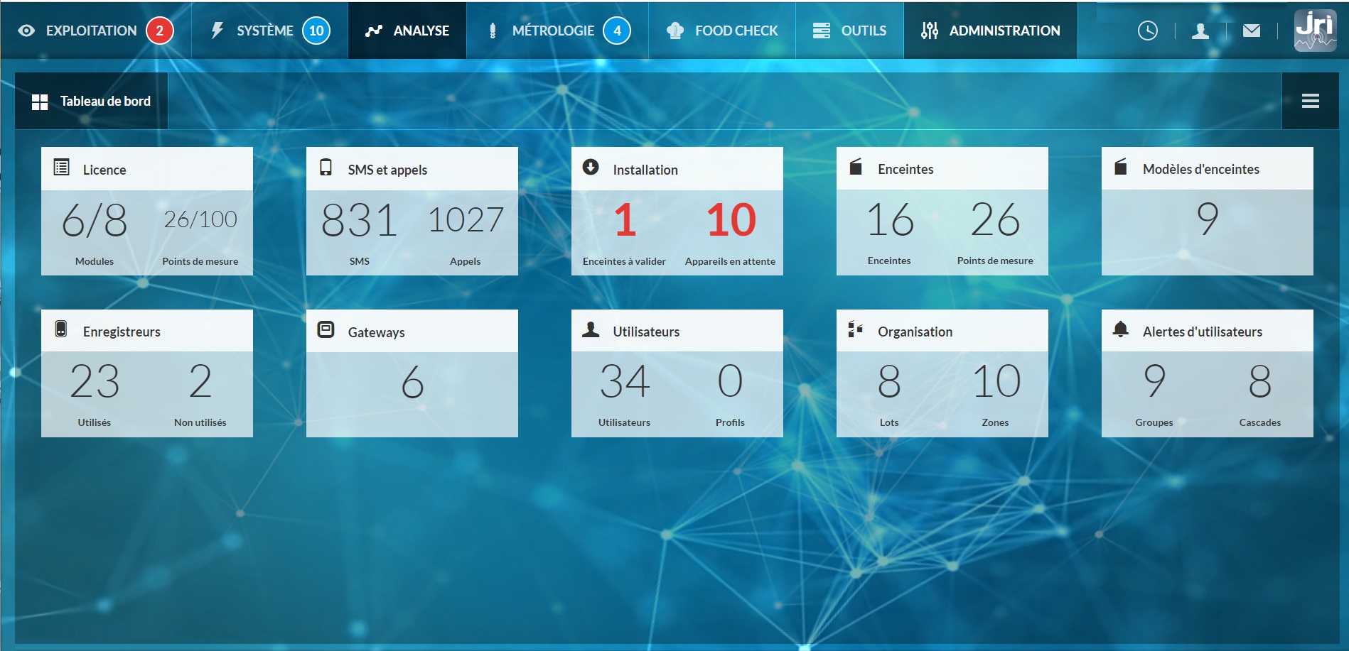The height and width of the screenshot is (651, 1349).
Task: Click the Gateways card icon
Action: [326, 329]
